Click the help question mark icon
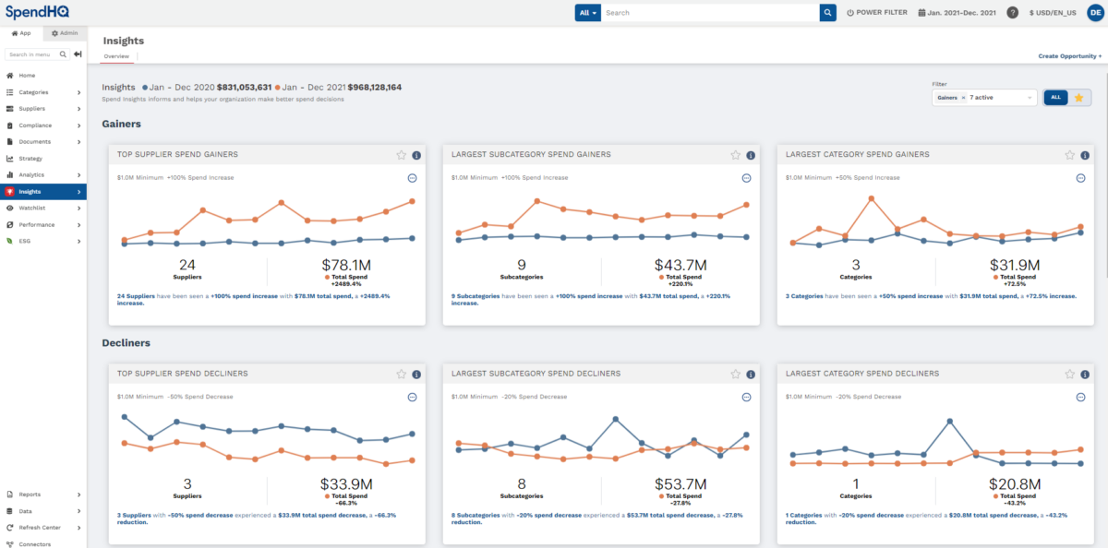The width and height of the screenshot is (1108, 548). click(x=1013, y=12)
